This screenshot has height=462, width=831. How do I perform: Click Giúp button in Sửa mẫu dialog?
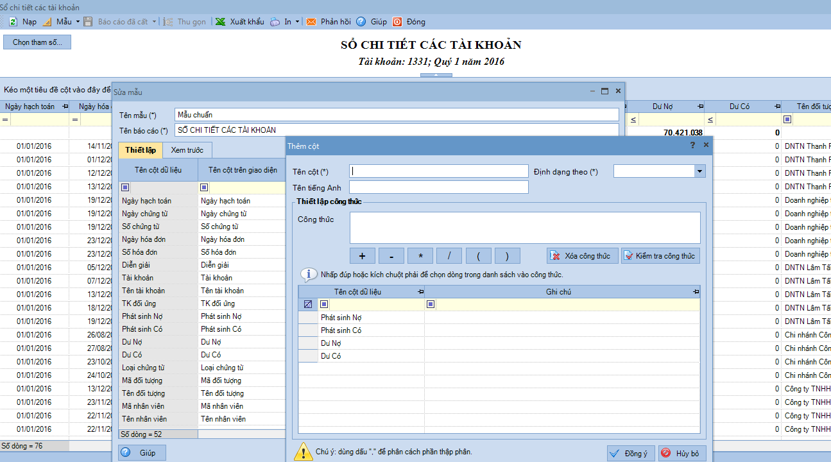pyautogui.click(x=142, y=452)
